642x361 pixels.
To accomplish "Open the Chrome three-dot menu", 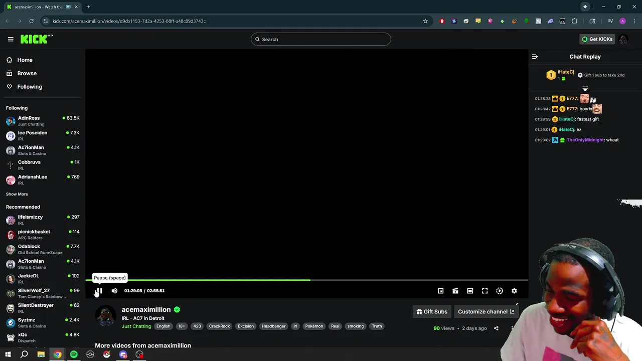I will 634,21.
